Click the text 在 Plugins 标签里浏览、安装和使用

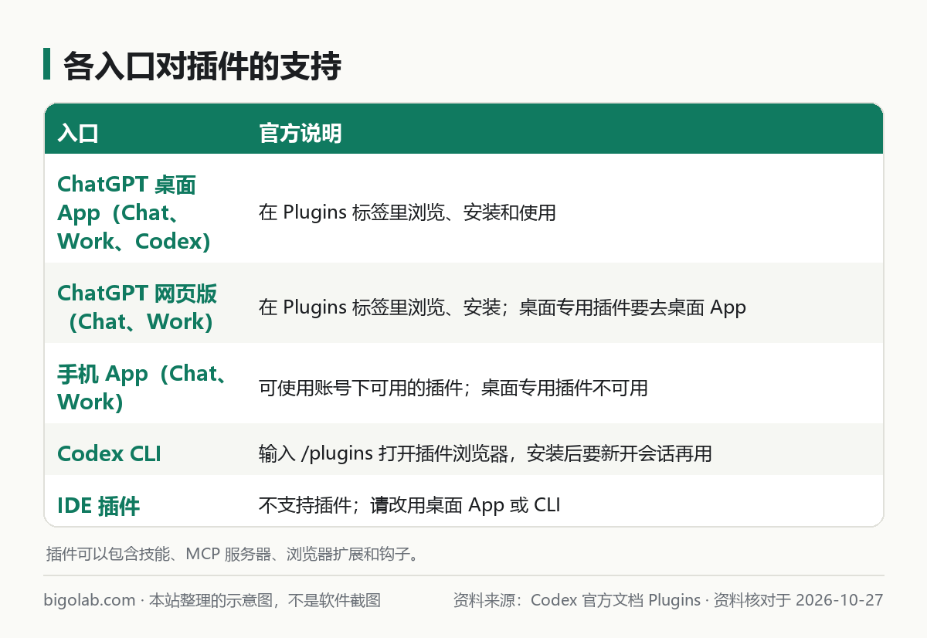tap(407, 212)
